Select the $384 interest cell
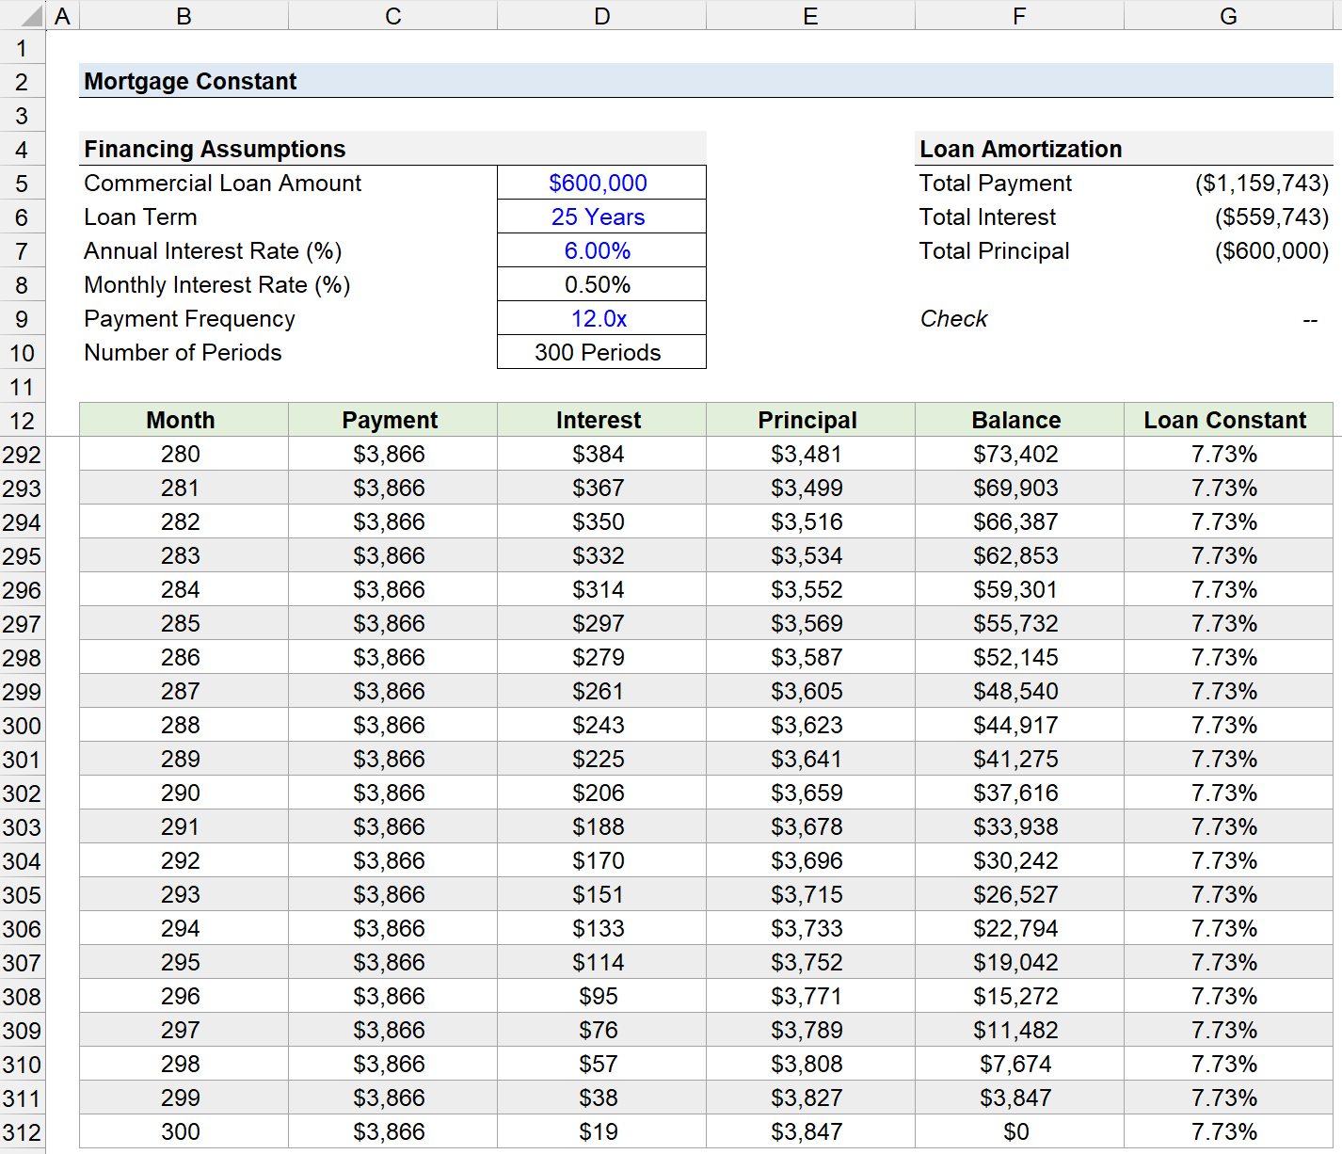 coord(602,455)
